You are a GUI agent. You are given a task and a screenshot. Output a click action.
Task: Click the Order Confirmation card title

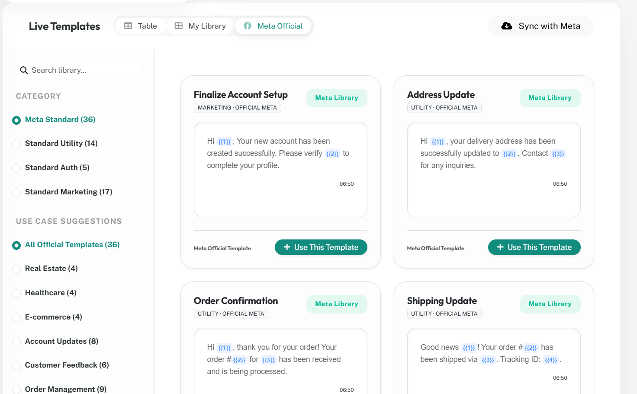(236, 300)
